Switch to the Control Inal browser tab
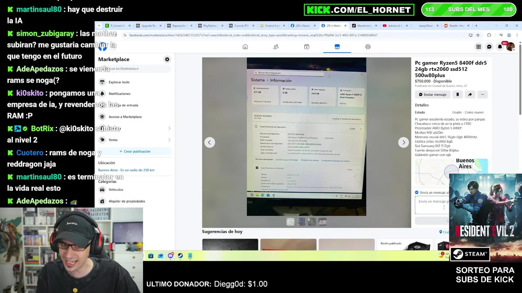Viewport: 522px width, 293px height. [x=272, y=26]
